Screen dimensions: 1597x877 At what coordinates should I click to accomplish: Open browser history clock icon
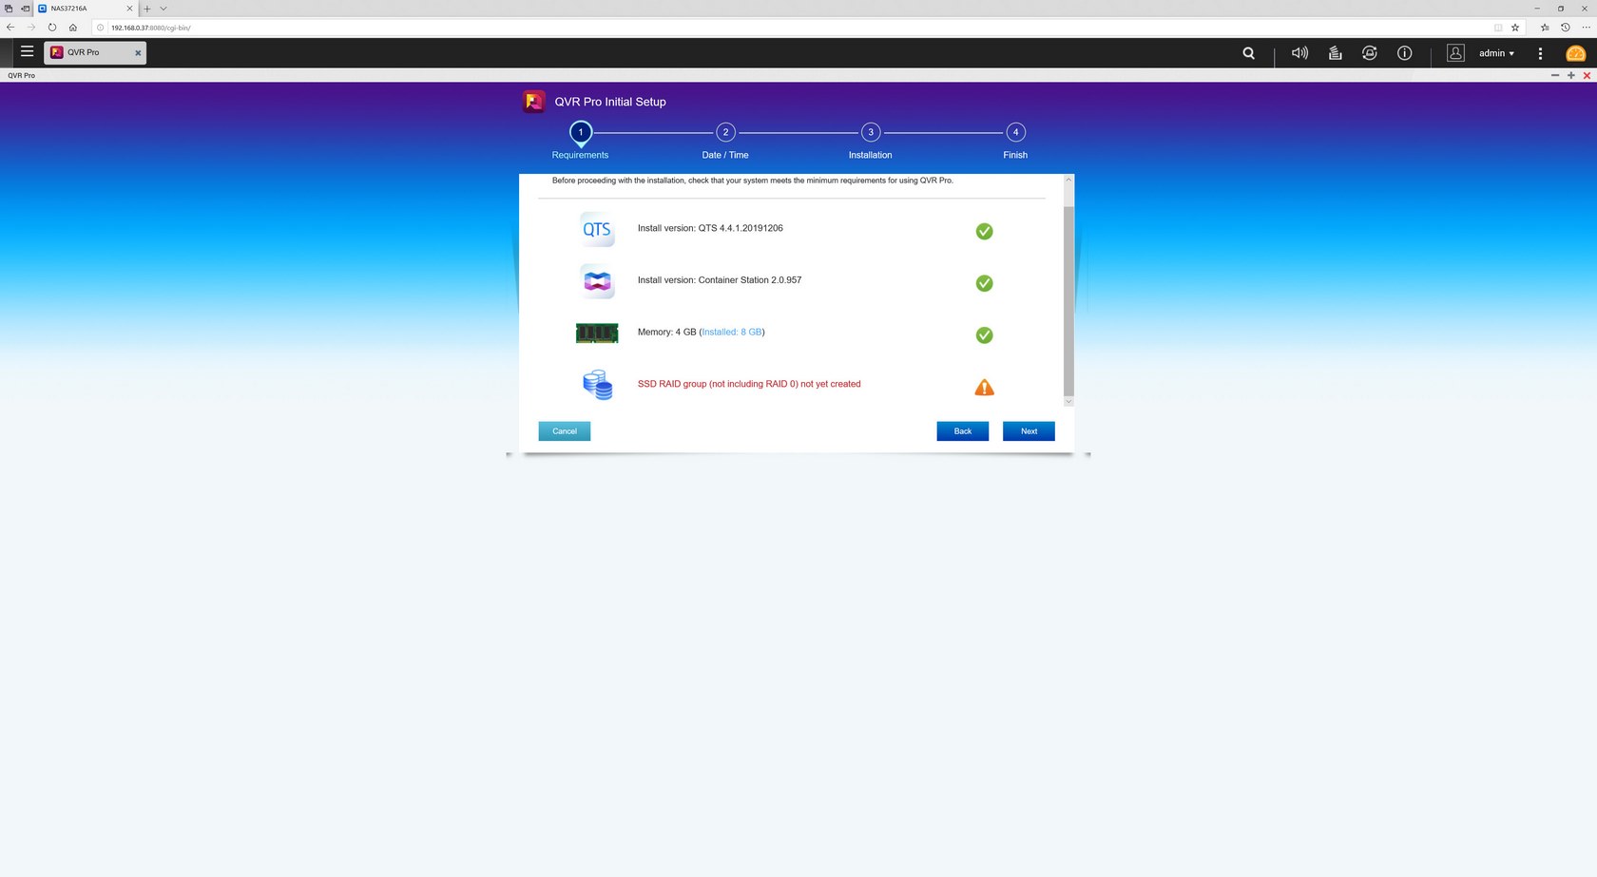pyautogui.click(x=1566, y=28)
